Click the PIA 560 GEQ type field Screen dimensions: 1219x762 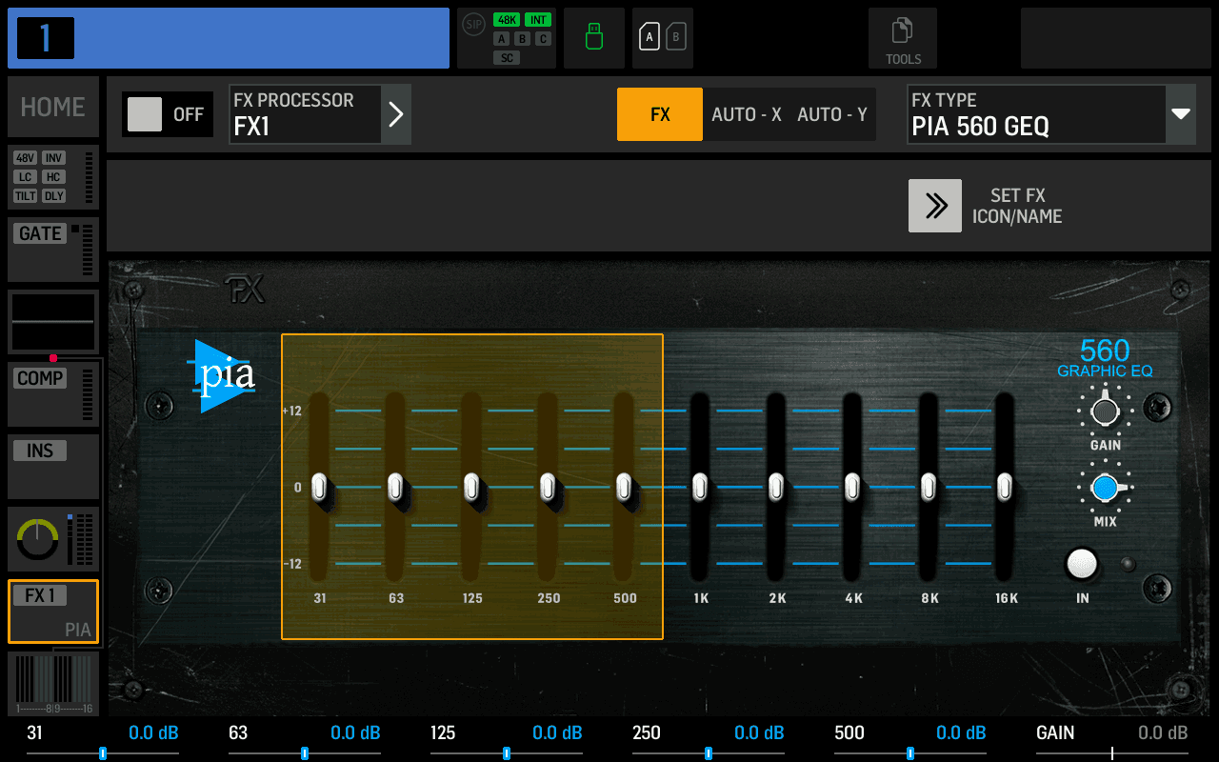click(x=1037, y=114)
